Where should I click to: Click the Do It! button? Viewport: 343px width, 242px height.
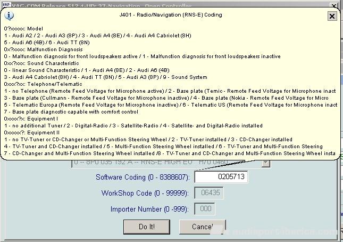(x=147, y=227)
